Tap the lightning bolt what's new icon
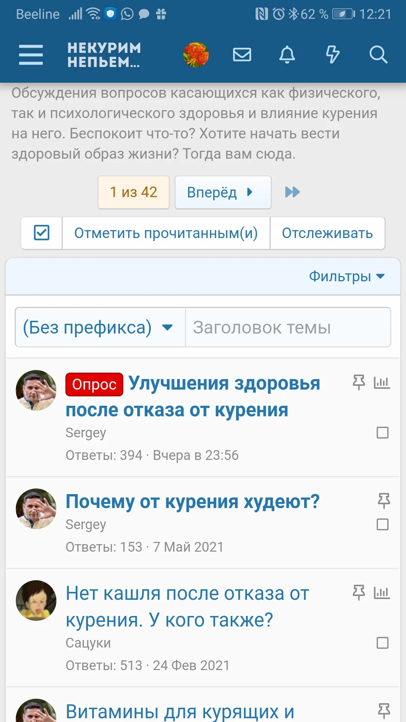The height and width of the screenshot is (722, 406). tap(333, 55)
